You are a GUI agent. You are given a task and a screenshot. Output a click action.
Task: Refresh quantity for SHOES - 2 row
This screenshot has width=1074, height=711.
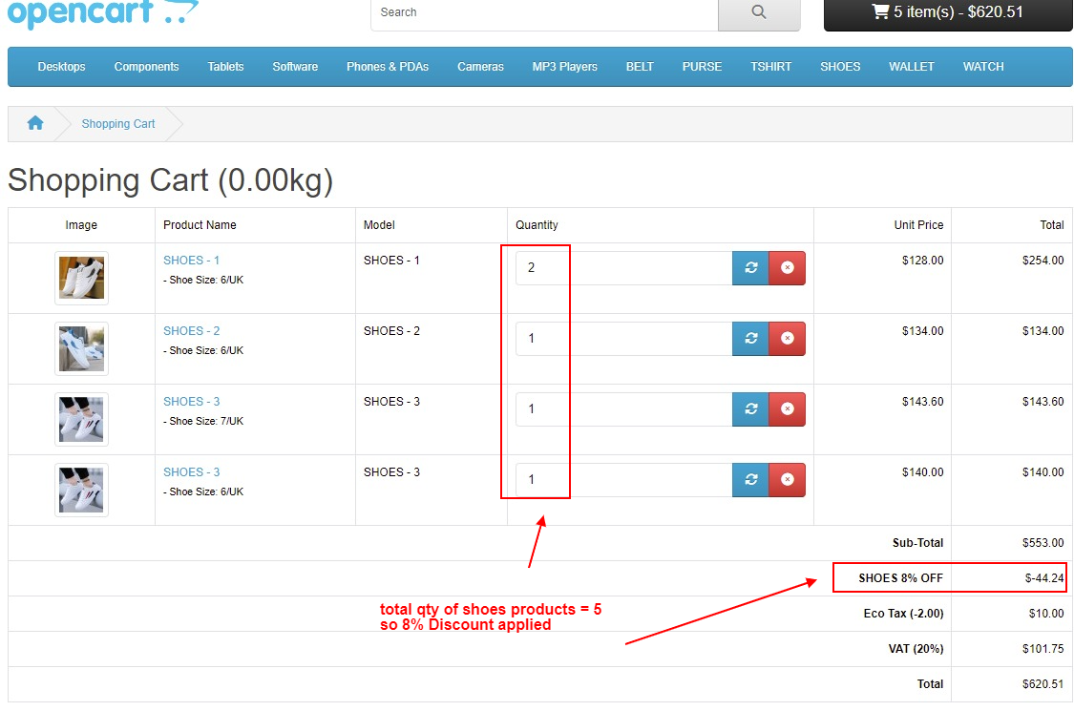pyautogui.click(x=750, y=339)
